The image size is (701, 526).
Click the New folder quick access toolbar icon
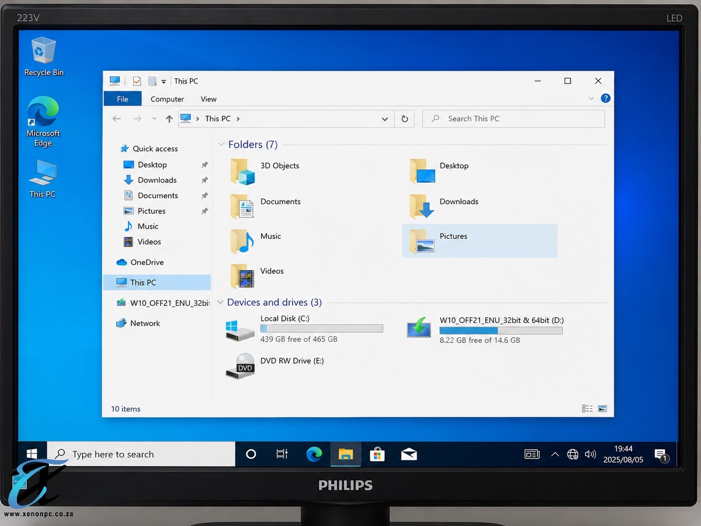point(152,81)
